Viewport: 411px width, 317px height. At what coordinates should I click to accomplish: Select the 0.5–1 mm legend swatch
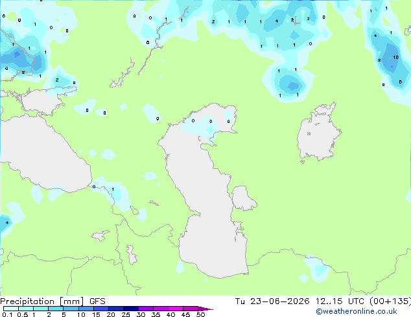tap(26, 309)
